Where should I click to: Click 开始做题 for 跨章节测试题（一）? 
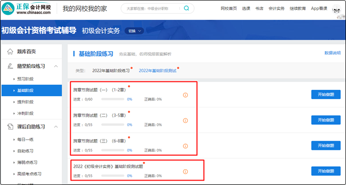pos(326,95)
